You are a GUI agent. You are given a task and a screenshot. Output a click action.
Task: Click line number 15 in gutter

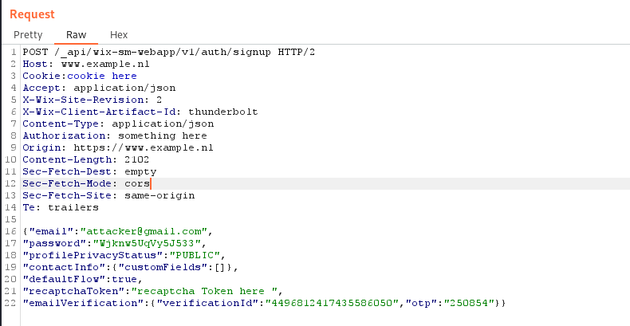[11, 219]
